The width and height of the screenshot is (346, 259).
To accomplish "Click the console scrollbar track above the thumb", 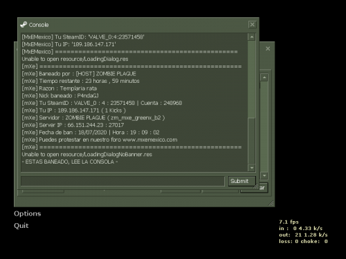I will pos(252,79).
